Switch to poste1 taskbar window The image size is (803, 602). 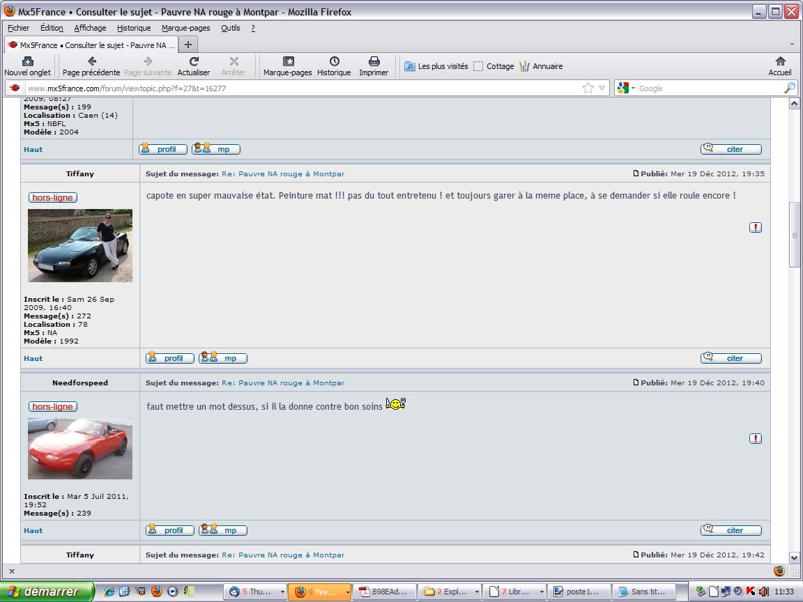click(x=579, y=592)
